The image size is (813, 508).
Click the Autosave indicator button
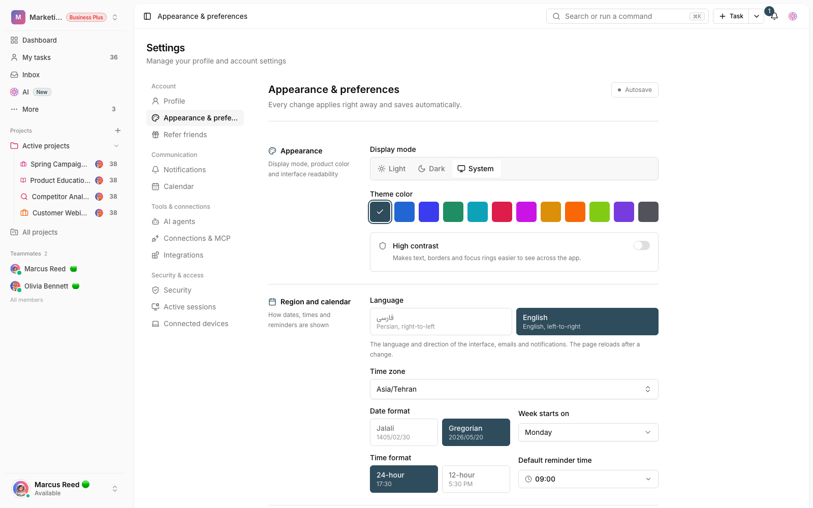635,90
